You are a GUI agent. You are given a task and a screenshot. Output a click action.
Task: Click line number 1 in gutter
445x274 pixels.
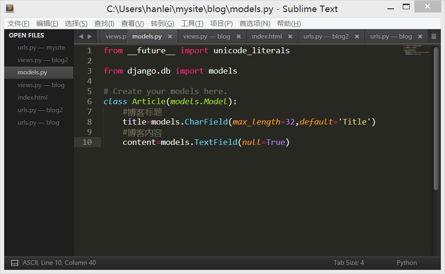(x=90, y=50)
